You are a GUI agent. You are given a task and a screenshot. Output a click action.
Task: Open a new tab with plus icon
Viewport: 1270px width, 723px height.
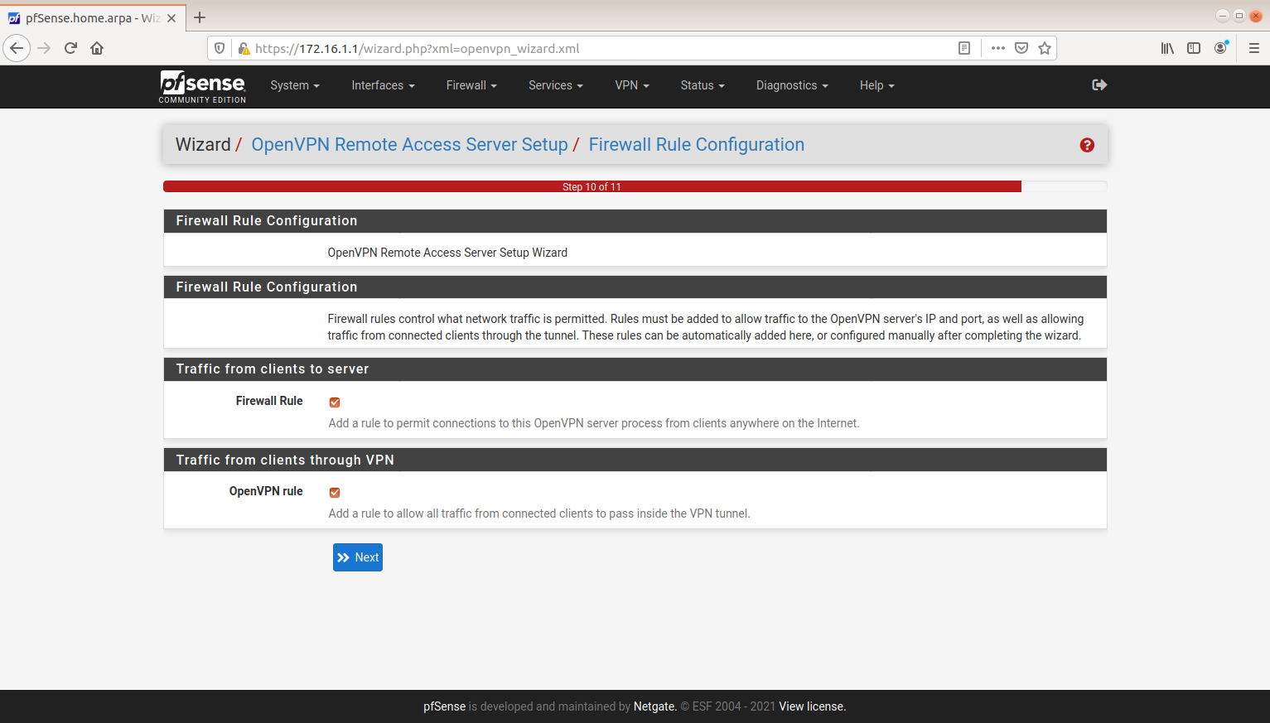[x=200, y=17]
